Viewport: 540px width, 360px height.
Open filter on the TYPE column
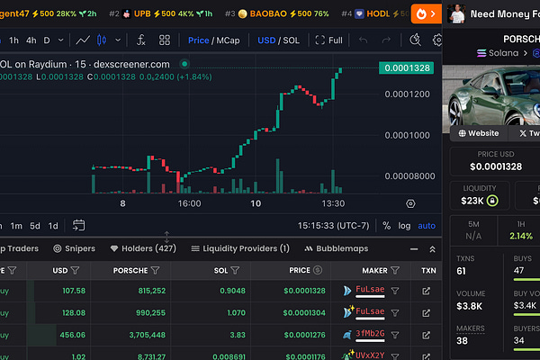[12, 270]
